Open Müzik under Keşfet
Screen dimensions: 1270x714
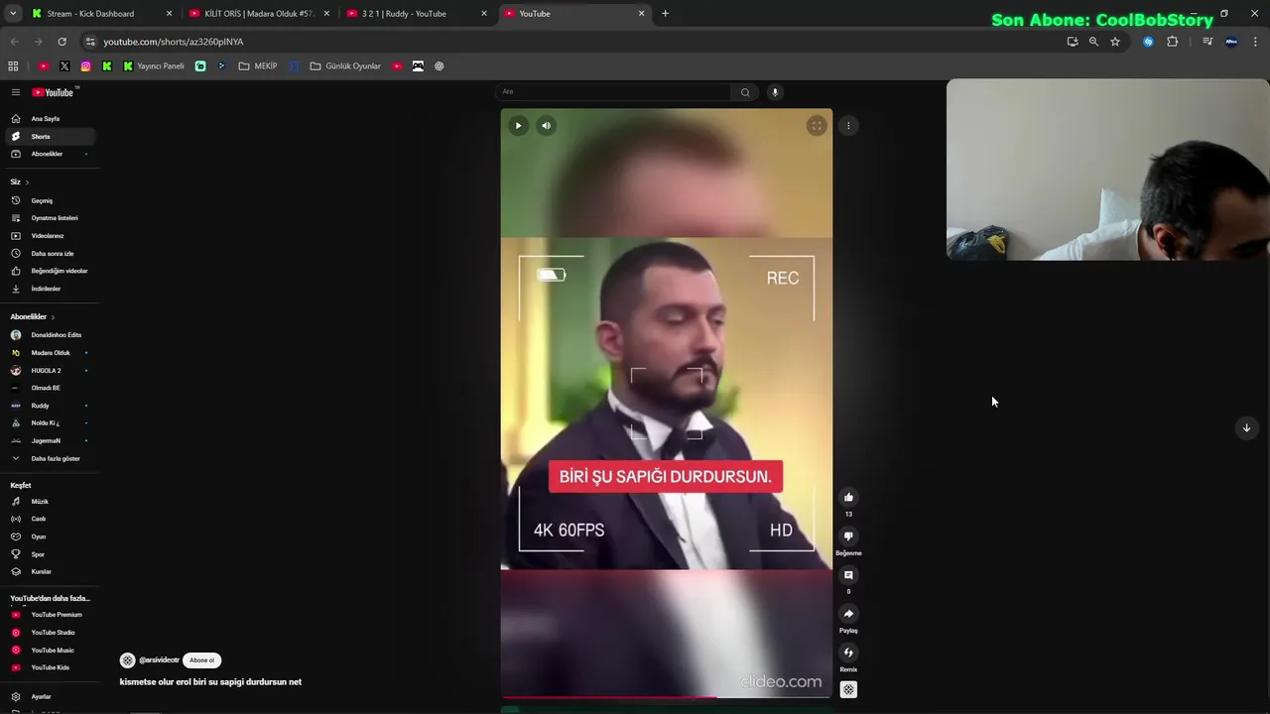point(50,502)
